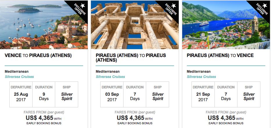Viewport: 272px width, 128px height.
Task: Open Piraeus (Athens) to Piraeus (Athens) title
Action: (x=131, y=58)
